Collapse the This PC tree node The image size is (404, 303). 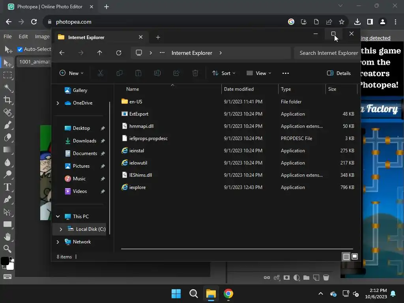click(58, 217)
